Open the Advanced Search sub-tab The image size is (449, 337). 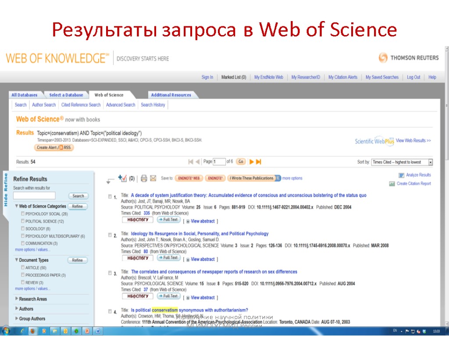(121, 105)
